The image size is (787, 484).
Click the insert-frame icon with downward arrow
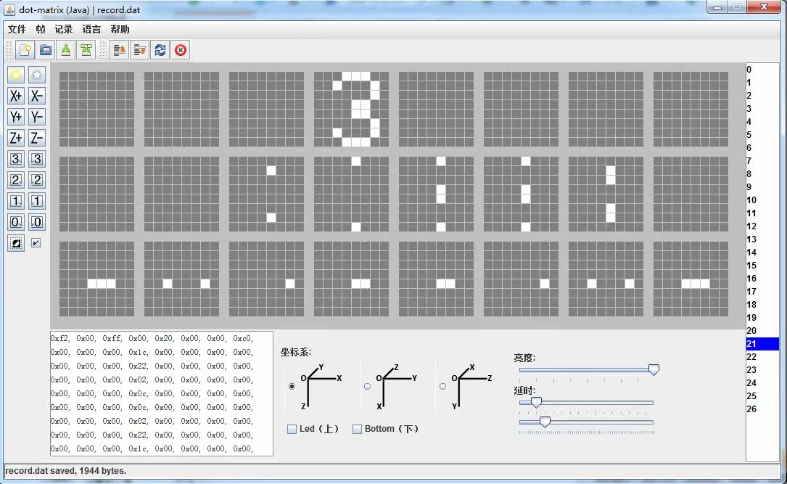120,49
